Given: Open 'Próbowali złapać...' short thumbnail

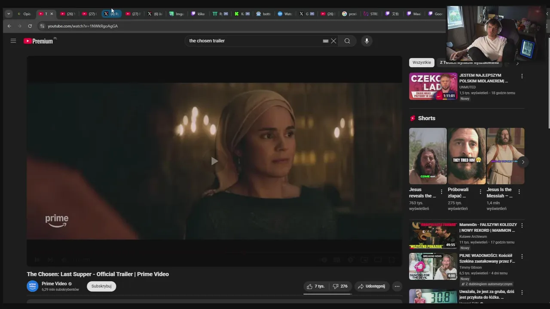Looking at the screenshot, I should click(x=467, y=156).
